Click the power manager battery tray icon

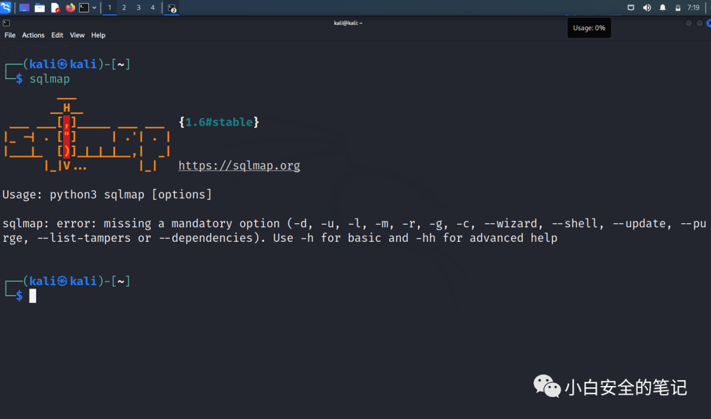pyautogui.click(x=678, y=8)
